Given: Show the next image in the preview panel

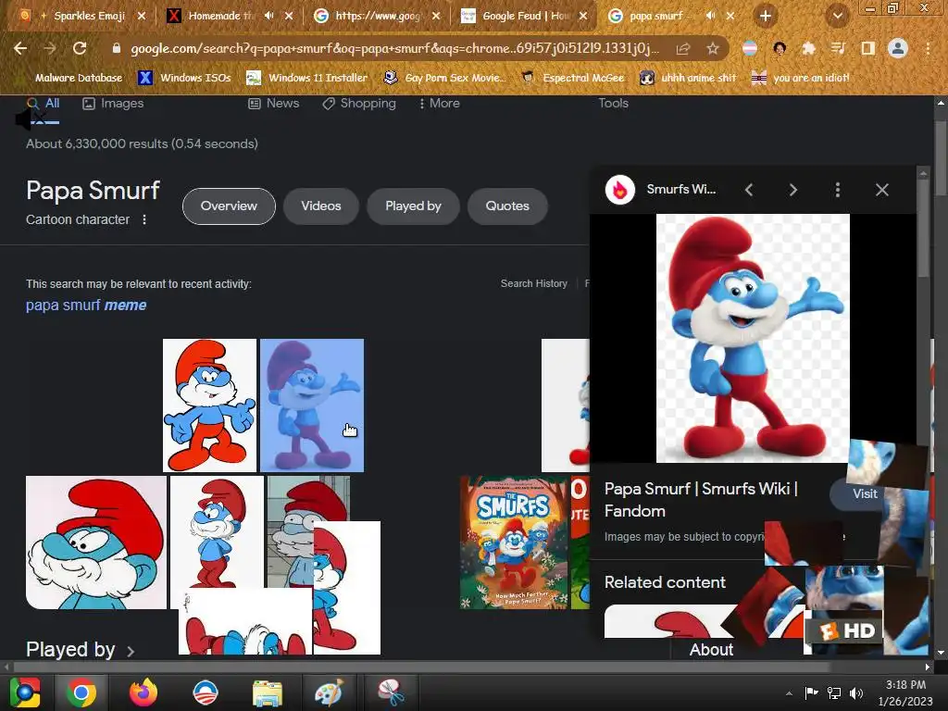Looking at the screenshot, I should click(x=793, y=190).
